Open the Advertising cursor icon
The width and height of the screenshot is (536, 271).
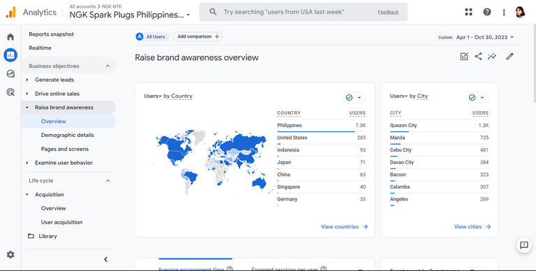point(10,92)
